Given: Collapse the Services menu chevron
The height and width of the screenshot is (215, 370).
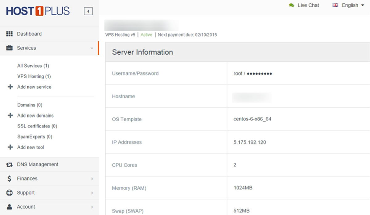Looking at the screenshot, I should tap(92, 48).
